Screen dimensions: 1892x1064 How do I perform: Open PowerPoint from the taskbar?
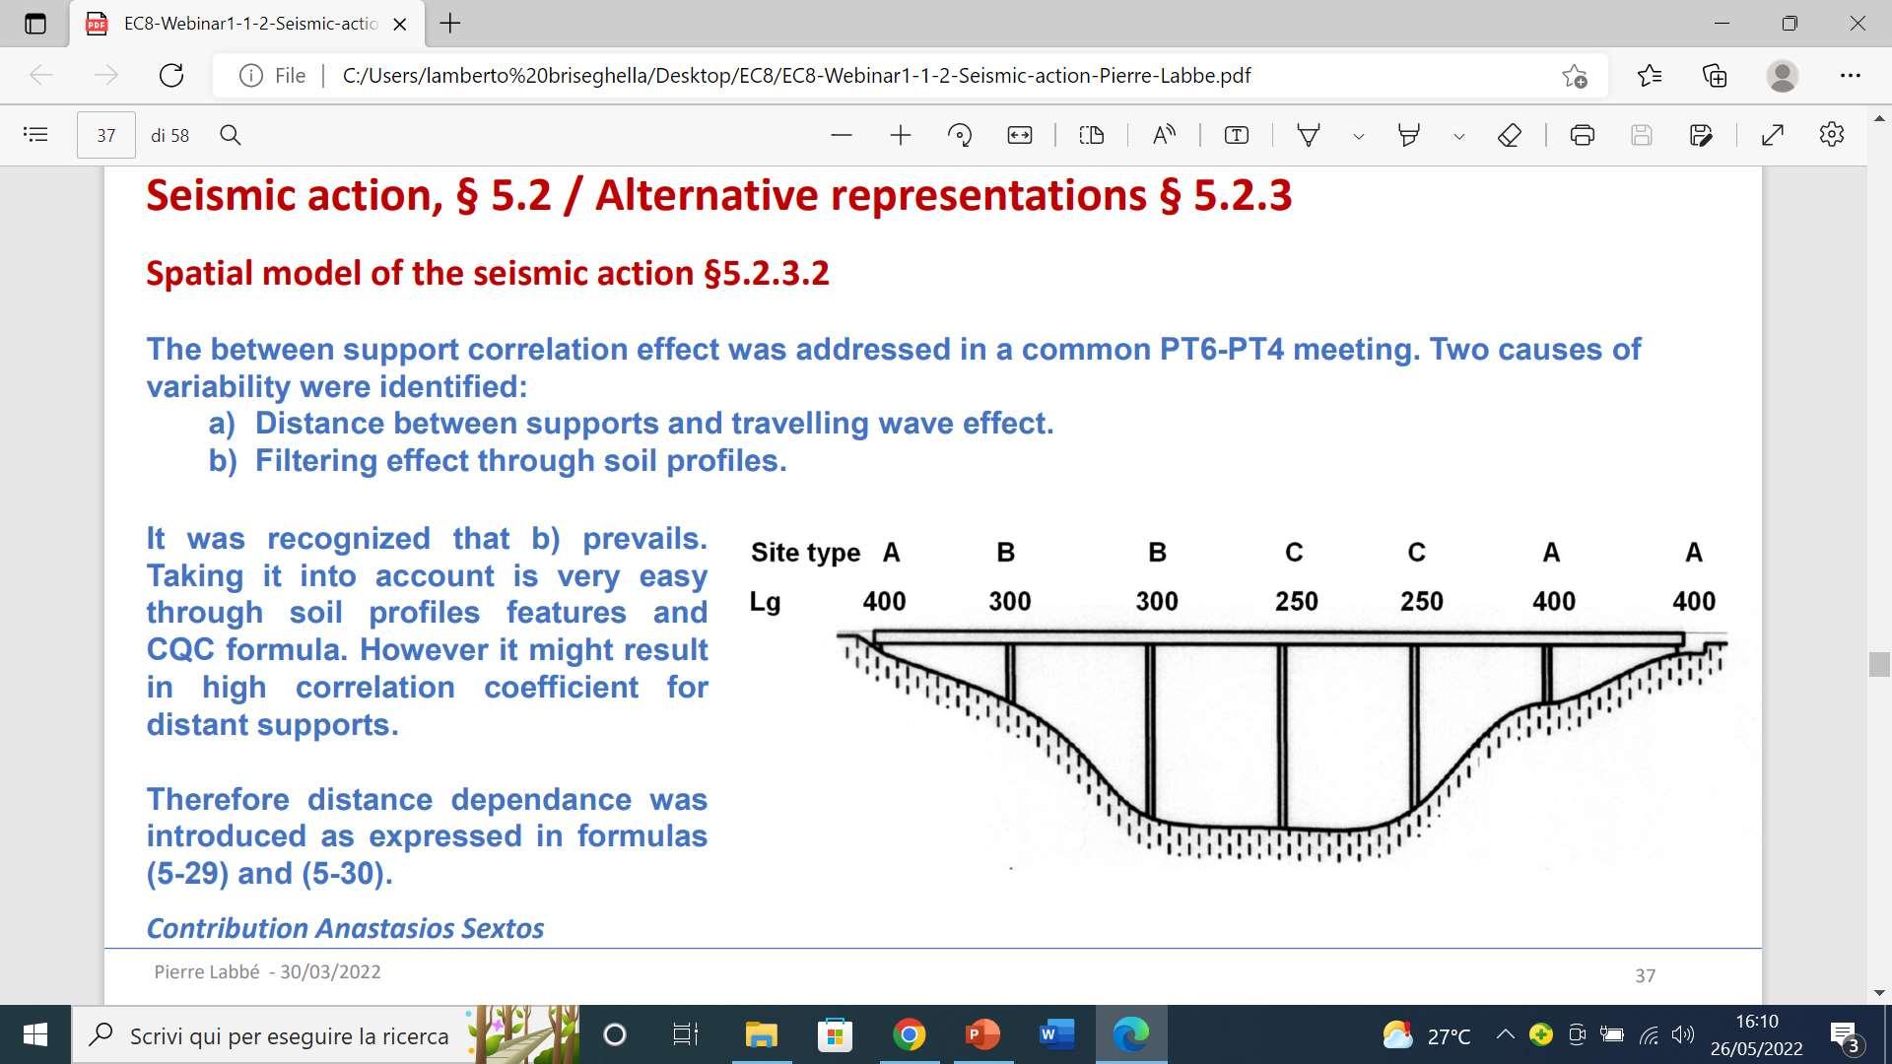coord(982,1034)
